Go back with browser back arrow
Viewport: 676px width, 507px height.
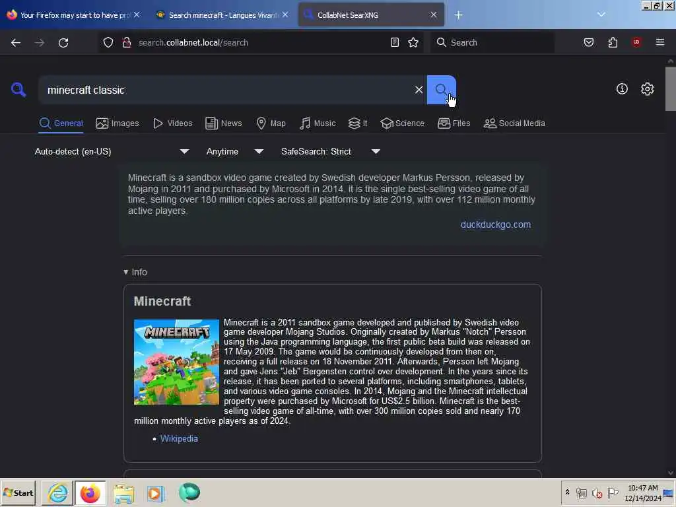tap(16, 42)
